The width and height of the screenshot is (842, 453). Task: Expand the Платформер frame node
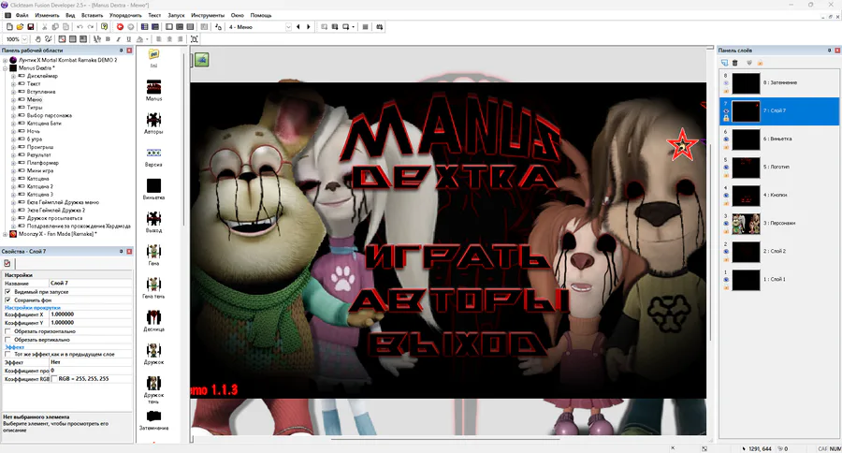click(x=13, y=163)
